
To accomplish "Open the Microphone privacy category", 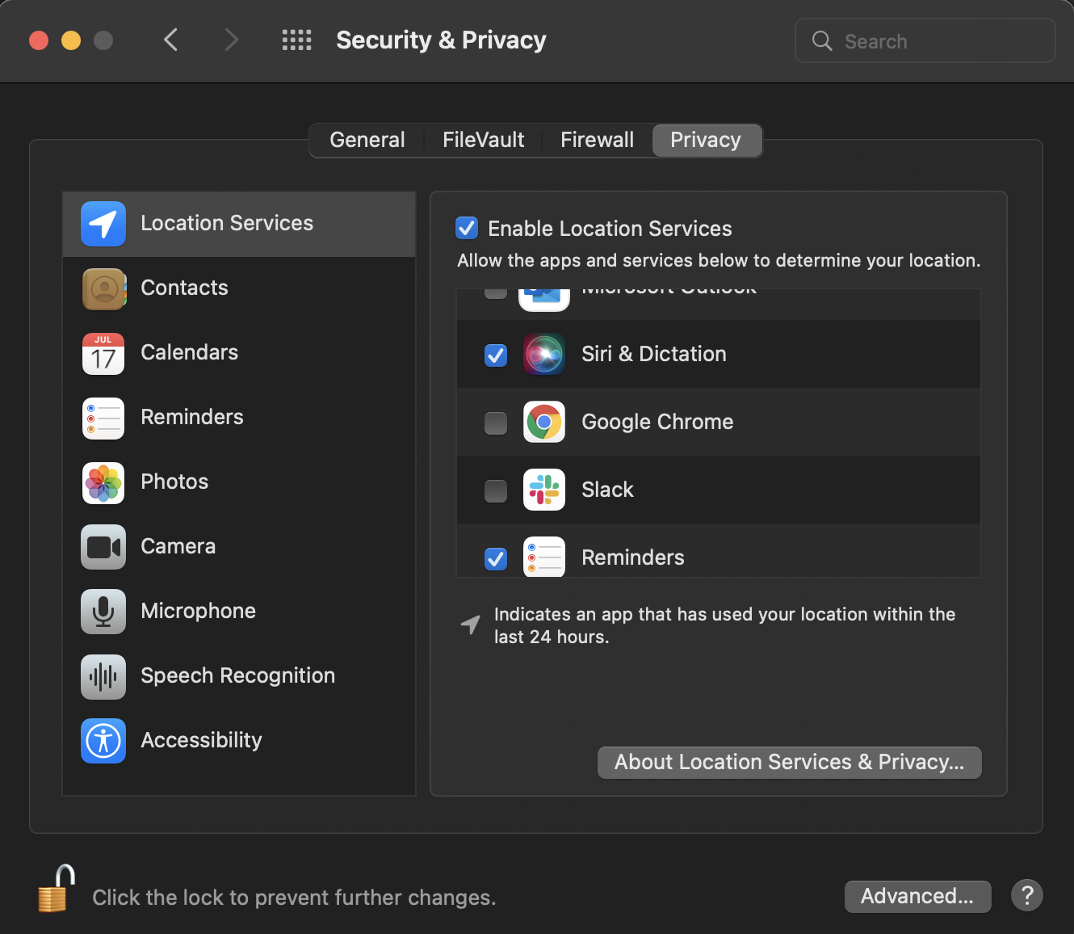I will [240, 612].
